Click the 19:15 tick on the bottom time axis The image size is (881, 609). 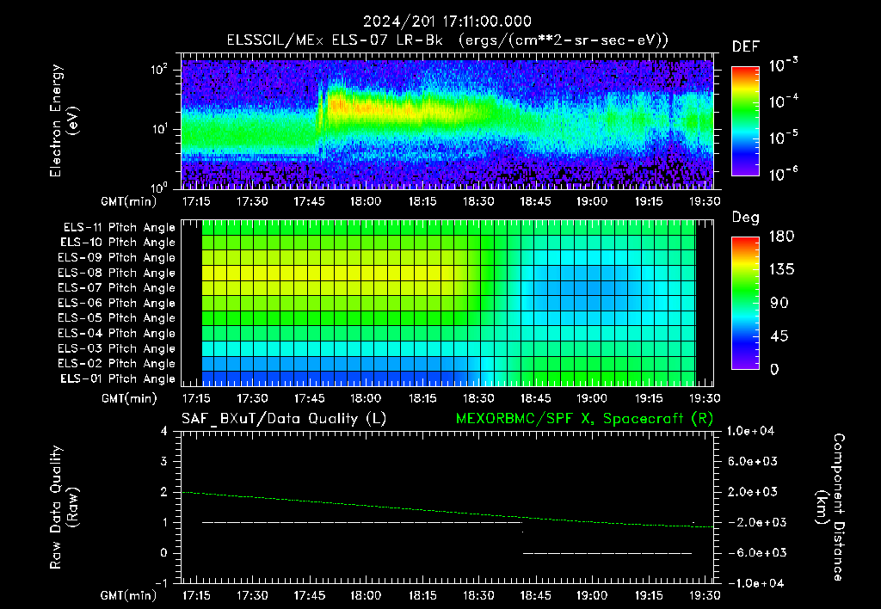pyautogui.click(x=649, y=595)
